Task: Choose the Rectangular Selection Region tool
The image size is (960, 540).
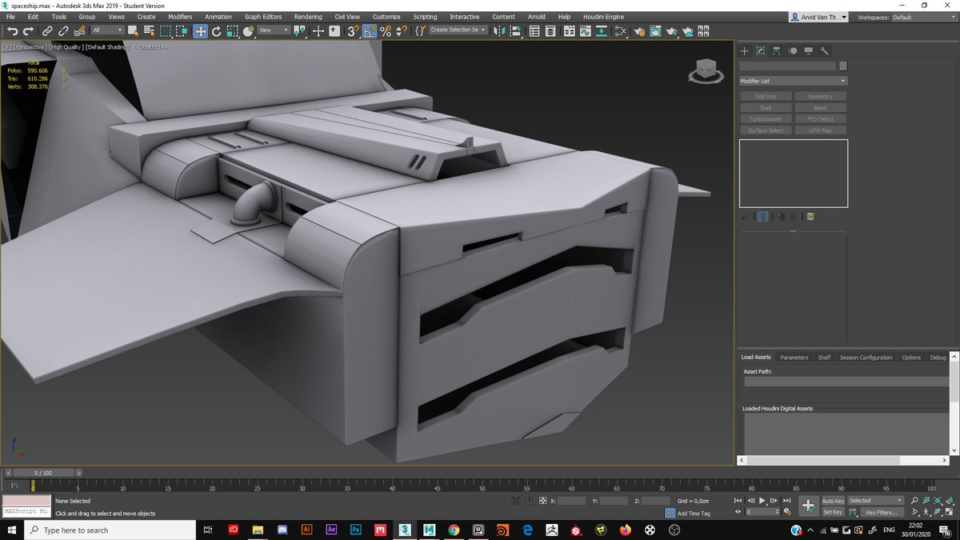Action: point(166,31)
